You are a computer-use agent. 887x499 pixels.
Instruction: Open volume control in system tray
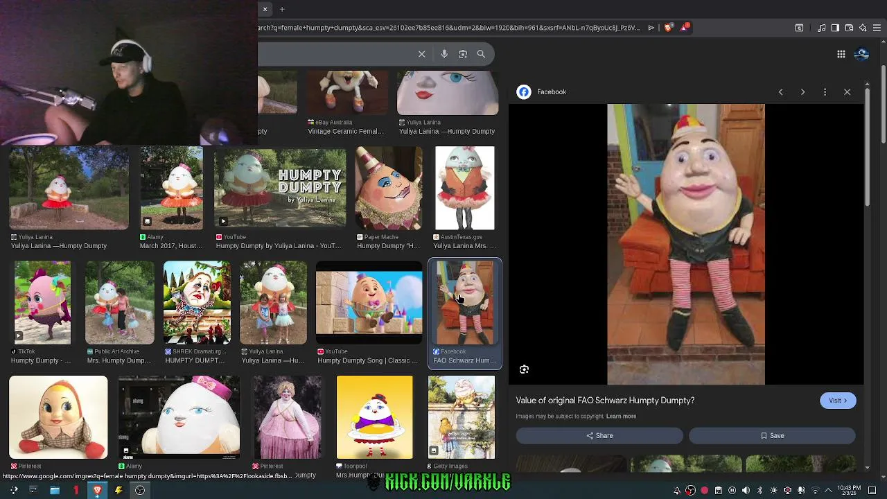point(746,491)
